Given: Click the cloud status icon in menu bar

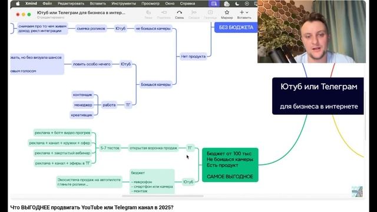Looking at the screenshot, I should tap(226, 4).
